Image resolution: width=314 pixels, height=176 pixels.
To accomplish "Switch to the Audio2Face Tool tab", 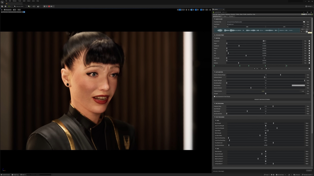I will 217,16.
